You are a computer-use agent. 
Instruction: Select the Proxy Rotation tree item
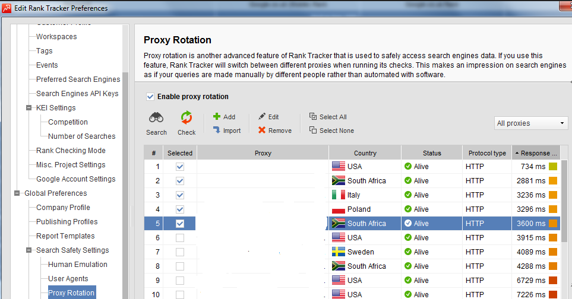(x=72, y=292)
